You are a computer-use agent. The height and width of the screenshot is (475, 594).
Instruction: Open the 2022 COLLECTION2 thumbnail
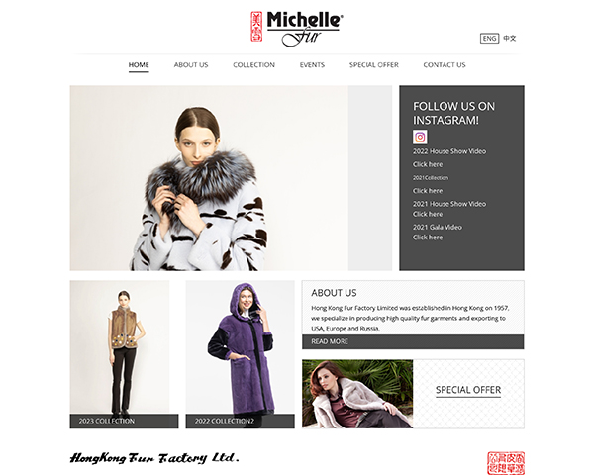pos(240,354)
